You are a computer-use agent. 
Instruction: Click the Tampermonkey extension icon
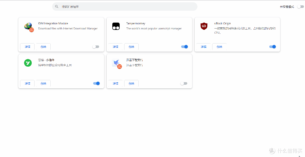click(116, 26)
